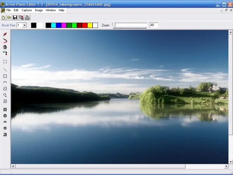This screenshot has width=233, height=175.
Task: Minimize the document child window
Action: (221, 10)
